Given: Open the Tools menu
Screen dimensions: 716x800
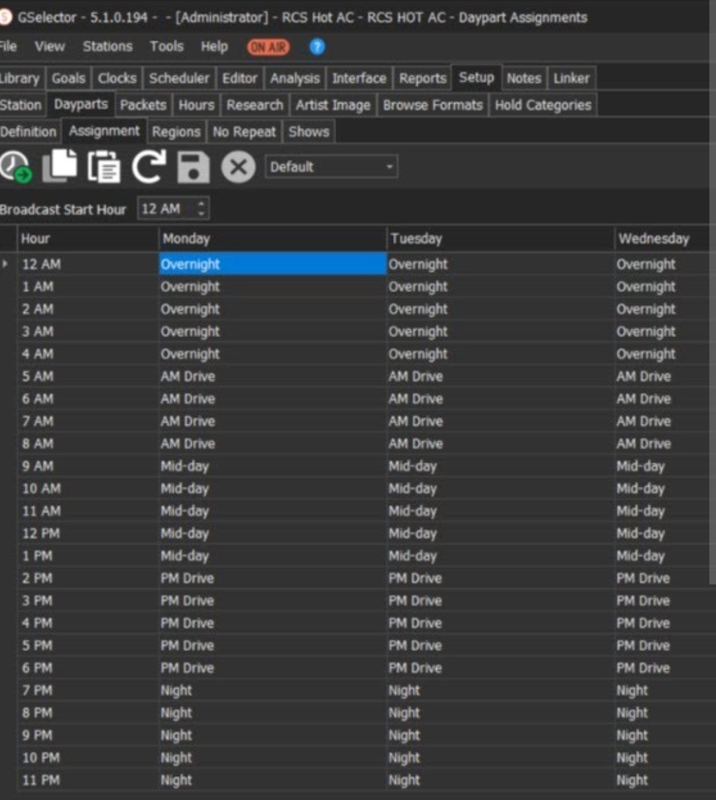Looking at the screenshot, I should pyautogui.click(x=166, y=46).
